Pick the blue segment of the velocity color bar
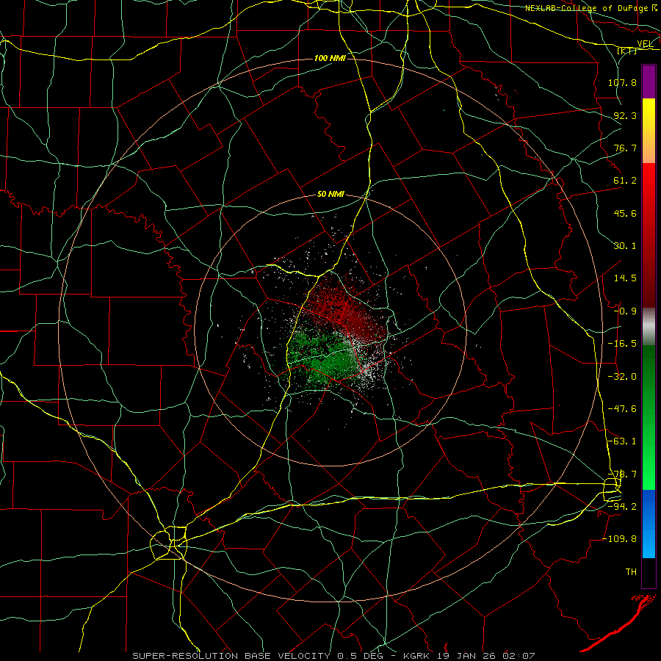This screenshot has height=661, width=661. pos(649,524)
